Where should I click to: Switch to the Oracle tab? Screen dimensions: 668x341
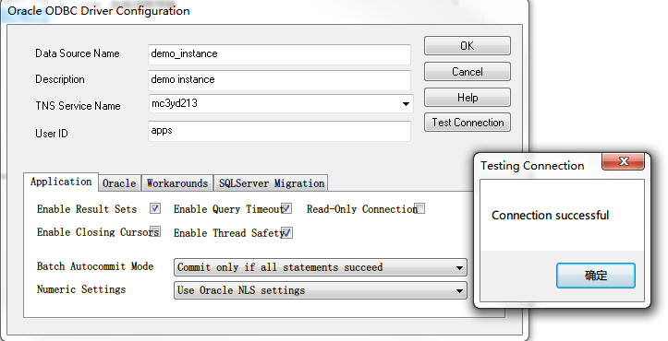click(x=119, y=183)
